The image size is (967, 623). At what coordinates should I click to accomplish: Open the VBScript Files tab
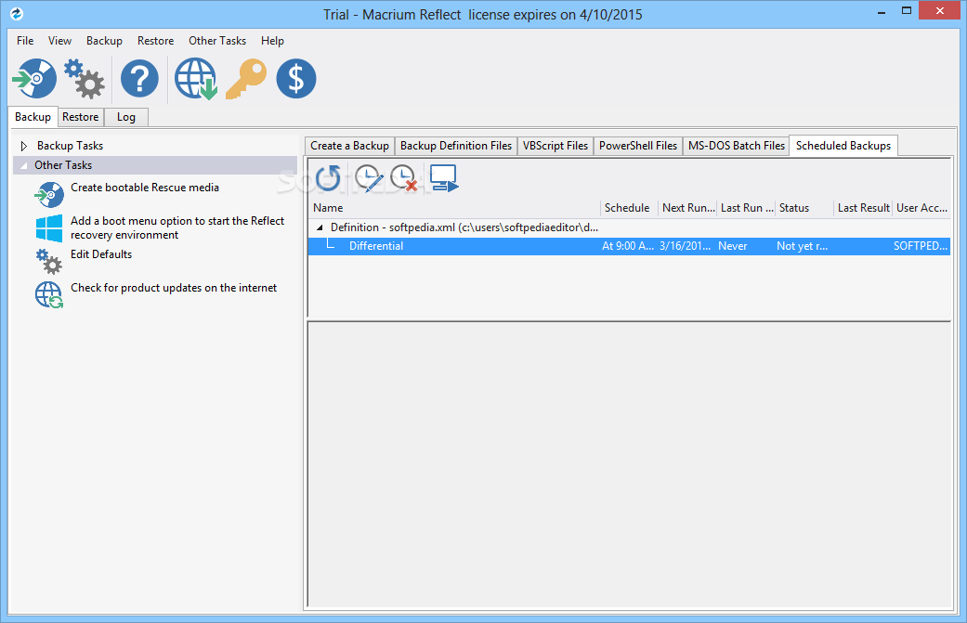pyautogui.click(x=555, y=146)
